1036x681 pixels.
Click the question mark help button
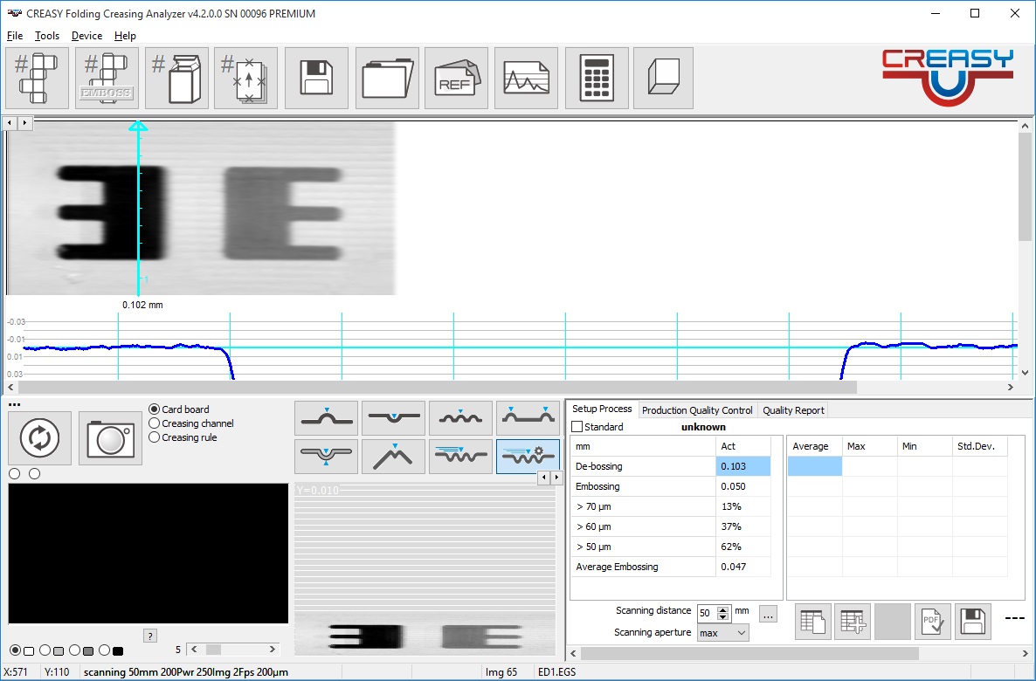[x=150, y=636]
